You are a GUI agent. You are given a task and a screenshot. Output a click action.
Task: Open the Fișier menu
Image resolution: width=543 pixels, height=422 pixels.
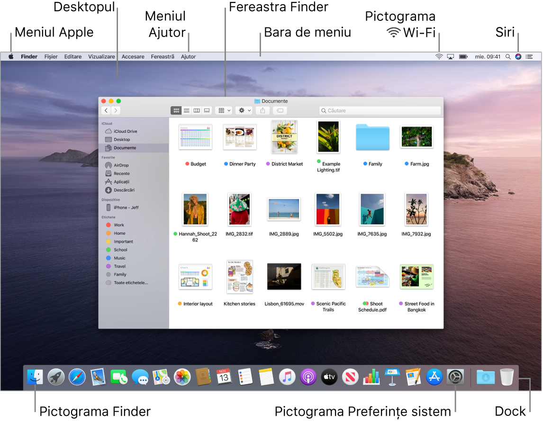click(51, 56)
